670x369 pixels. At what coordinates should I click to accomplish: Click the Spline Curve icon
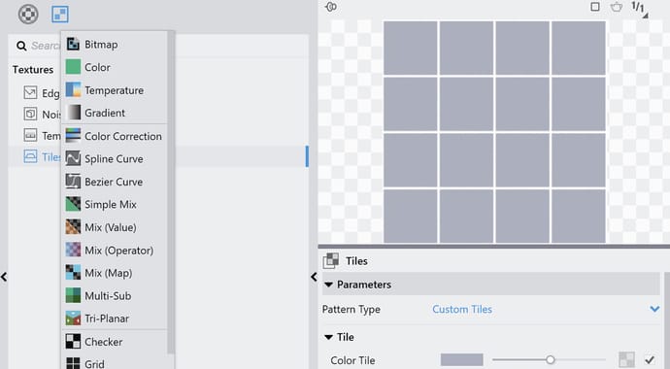(73, 158)
